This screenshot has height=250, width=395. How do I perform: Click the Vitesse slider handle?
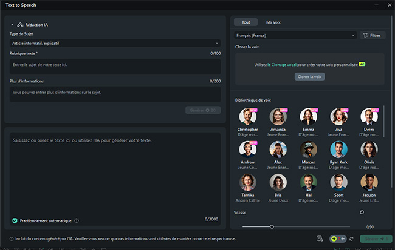point(272,226)
